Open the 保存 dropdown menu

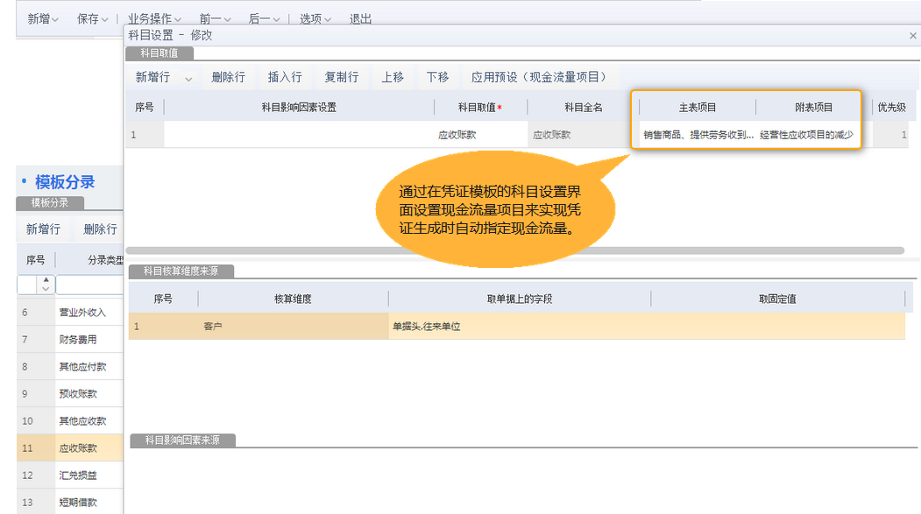[92, 18]
